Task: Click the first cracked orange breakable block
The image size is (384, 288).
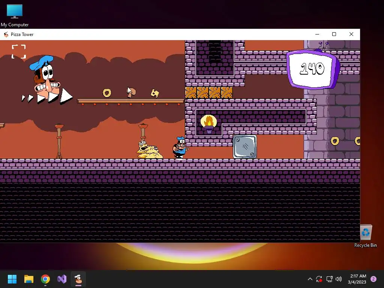Action: (191, 93)
